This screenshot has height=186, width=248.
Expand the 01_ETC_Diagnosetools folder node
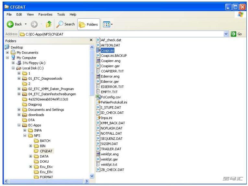19,78
